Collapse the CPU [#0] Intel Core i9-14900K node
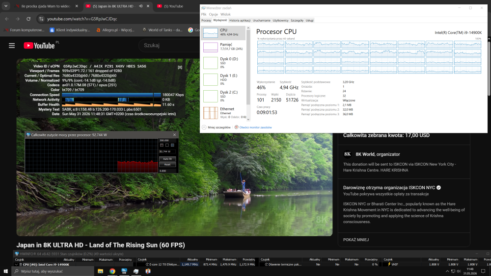 tap(16, 264)
